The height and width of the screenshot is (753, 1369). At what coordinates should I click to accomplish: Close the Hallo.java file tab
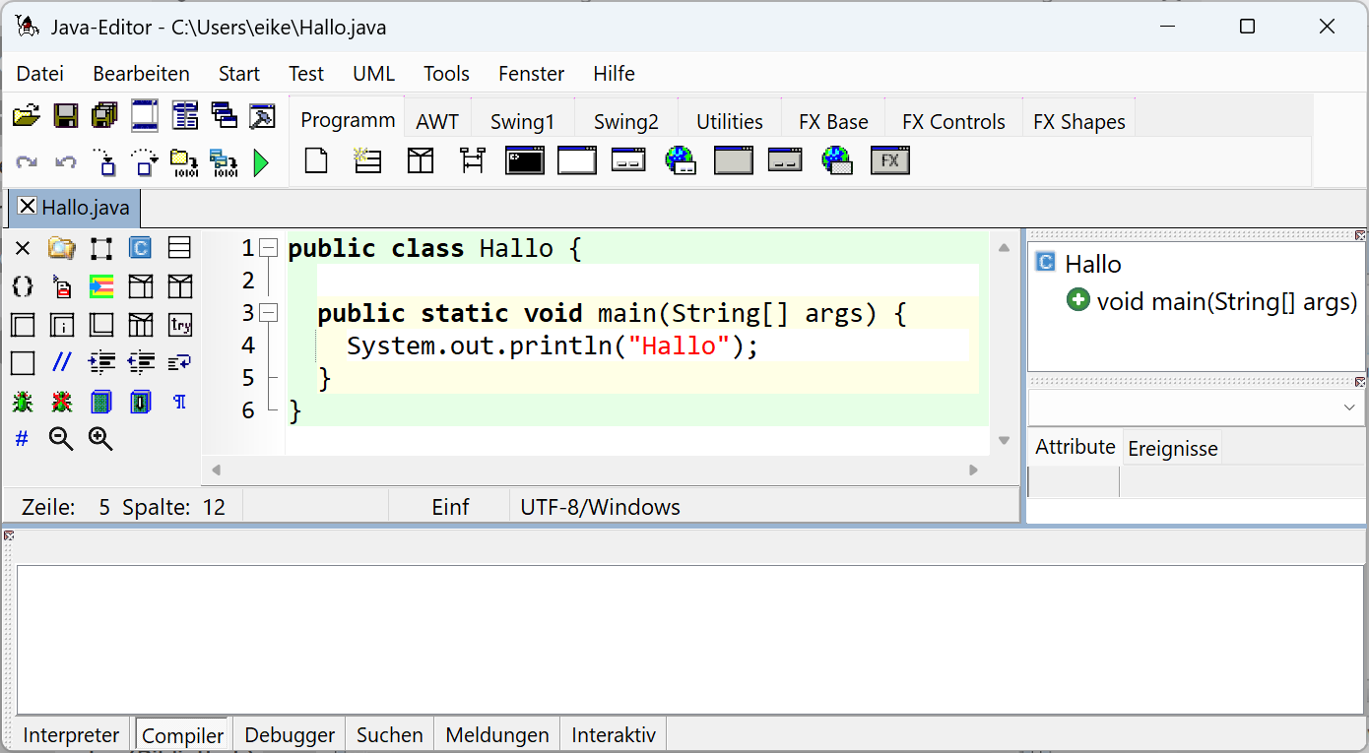pos(28,207)
